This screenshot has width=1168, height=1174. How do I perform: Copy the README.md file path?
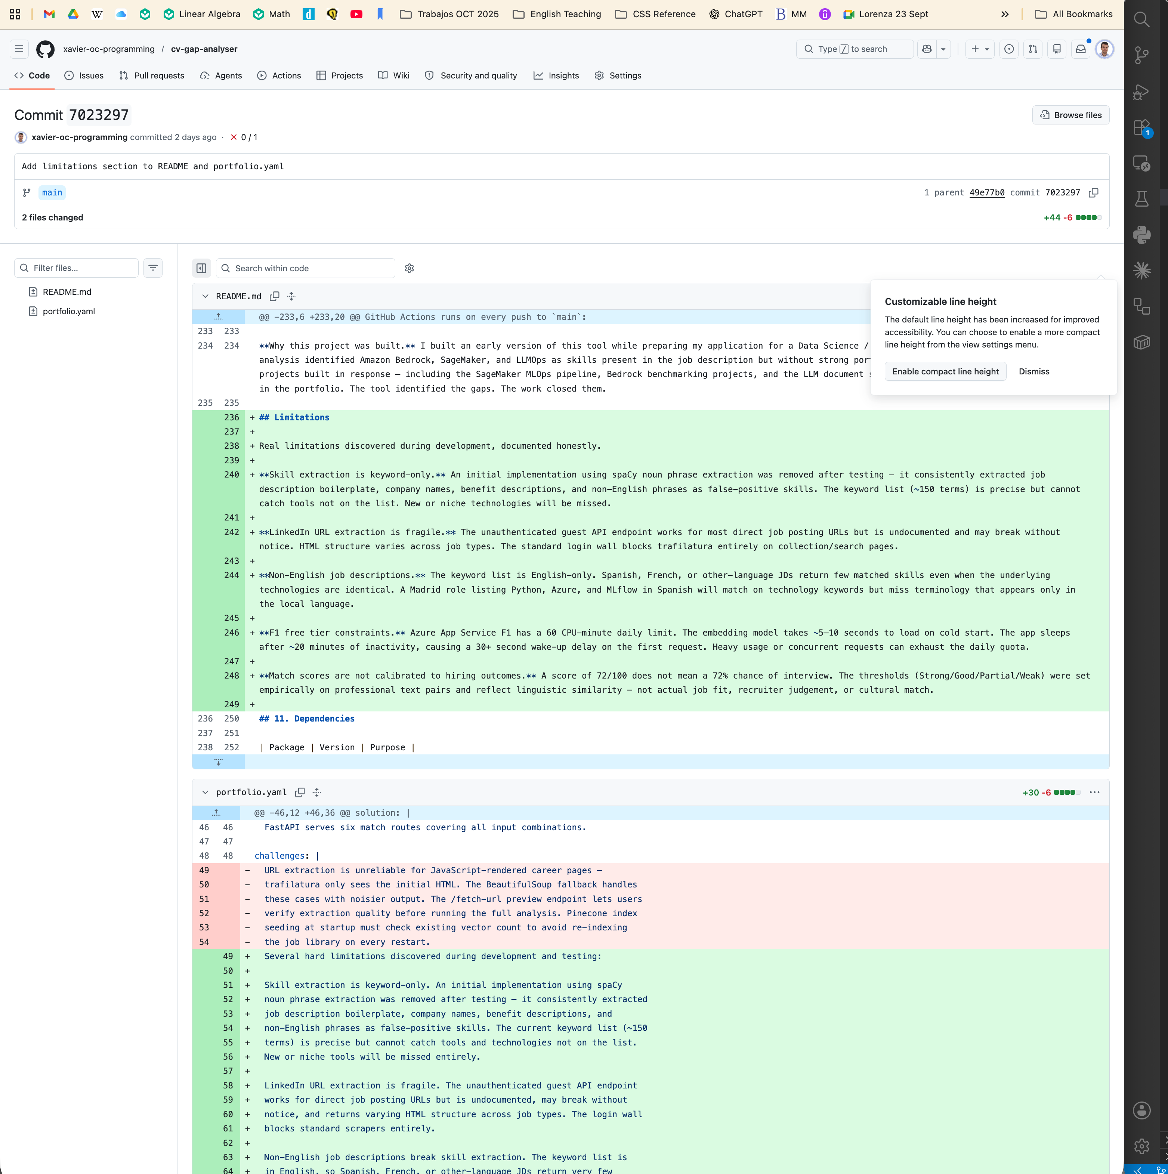coord(275,297)
